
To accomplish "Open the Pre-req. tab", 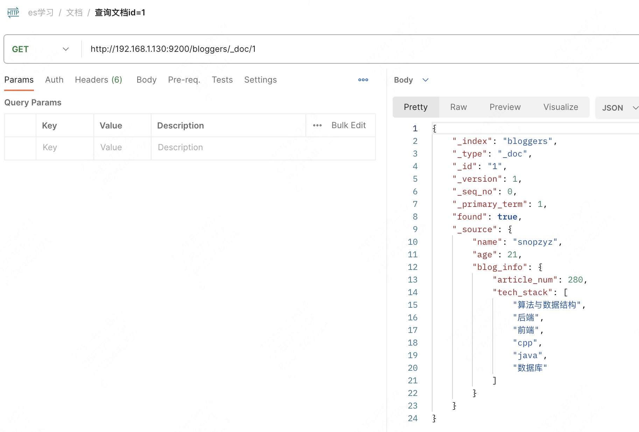I will [x=184, y=80].
